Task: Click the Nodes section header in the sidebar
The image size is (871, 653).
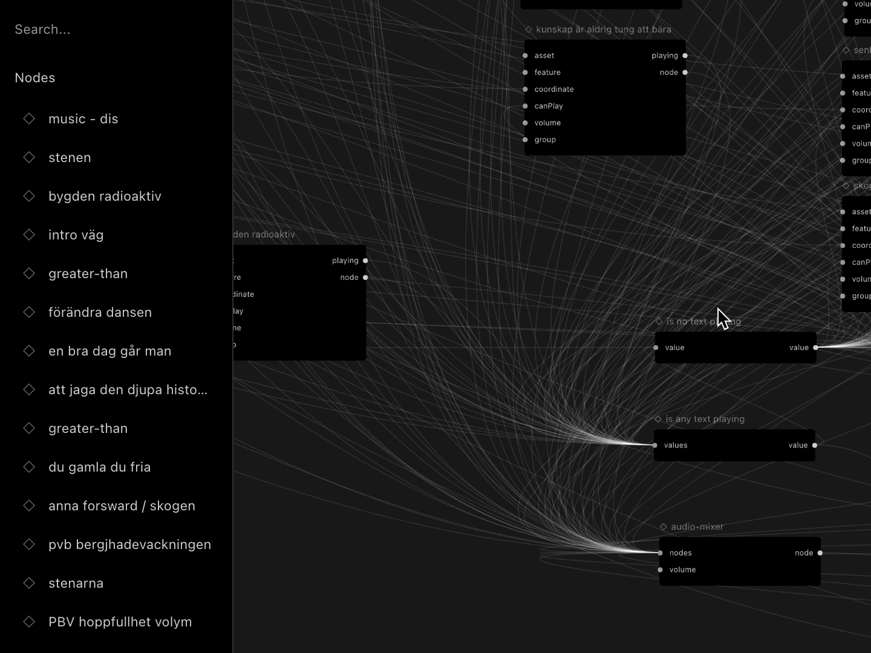Action: [x=34, y=77]
